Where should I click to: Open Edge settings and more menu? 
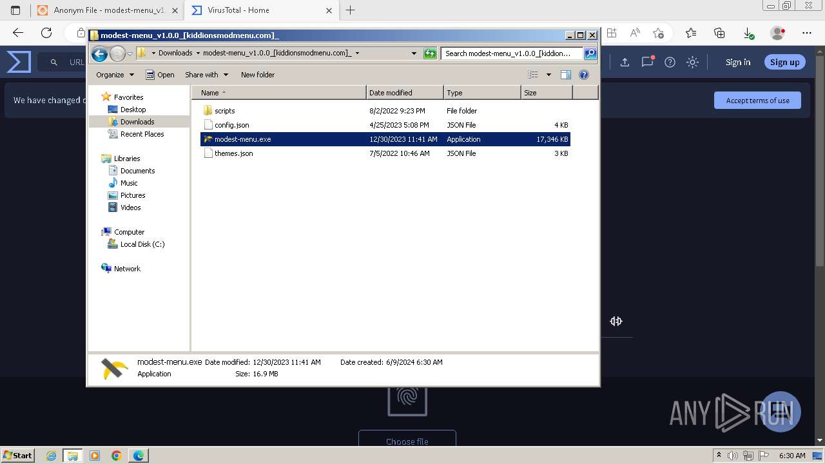coord(807,33)
